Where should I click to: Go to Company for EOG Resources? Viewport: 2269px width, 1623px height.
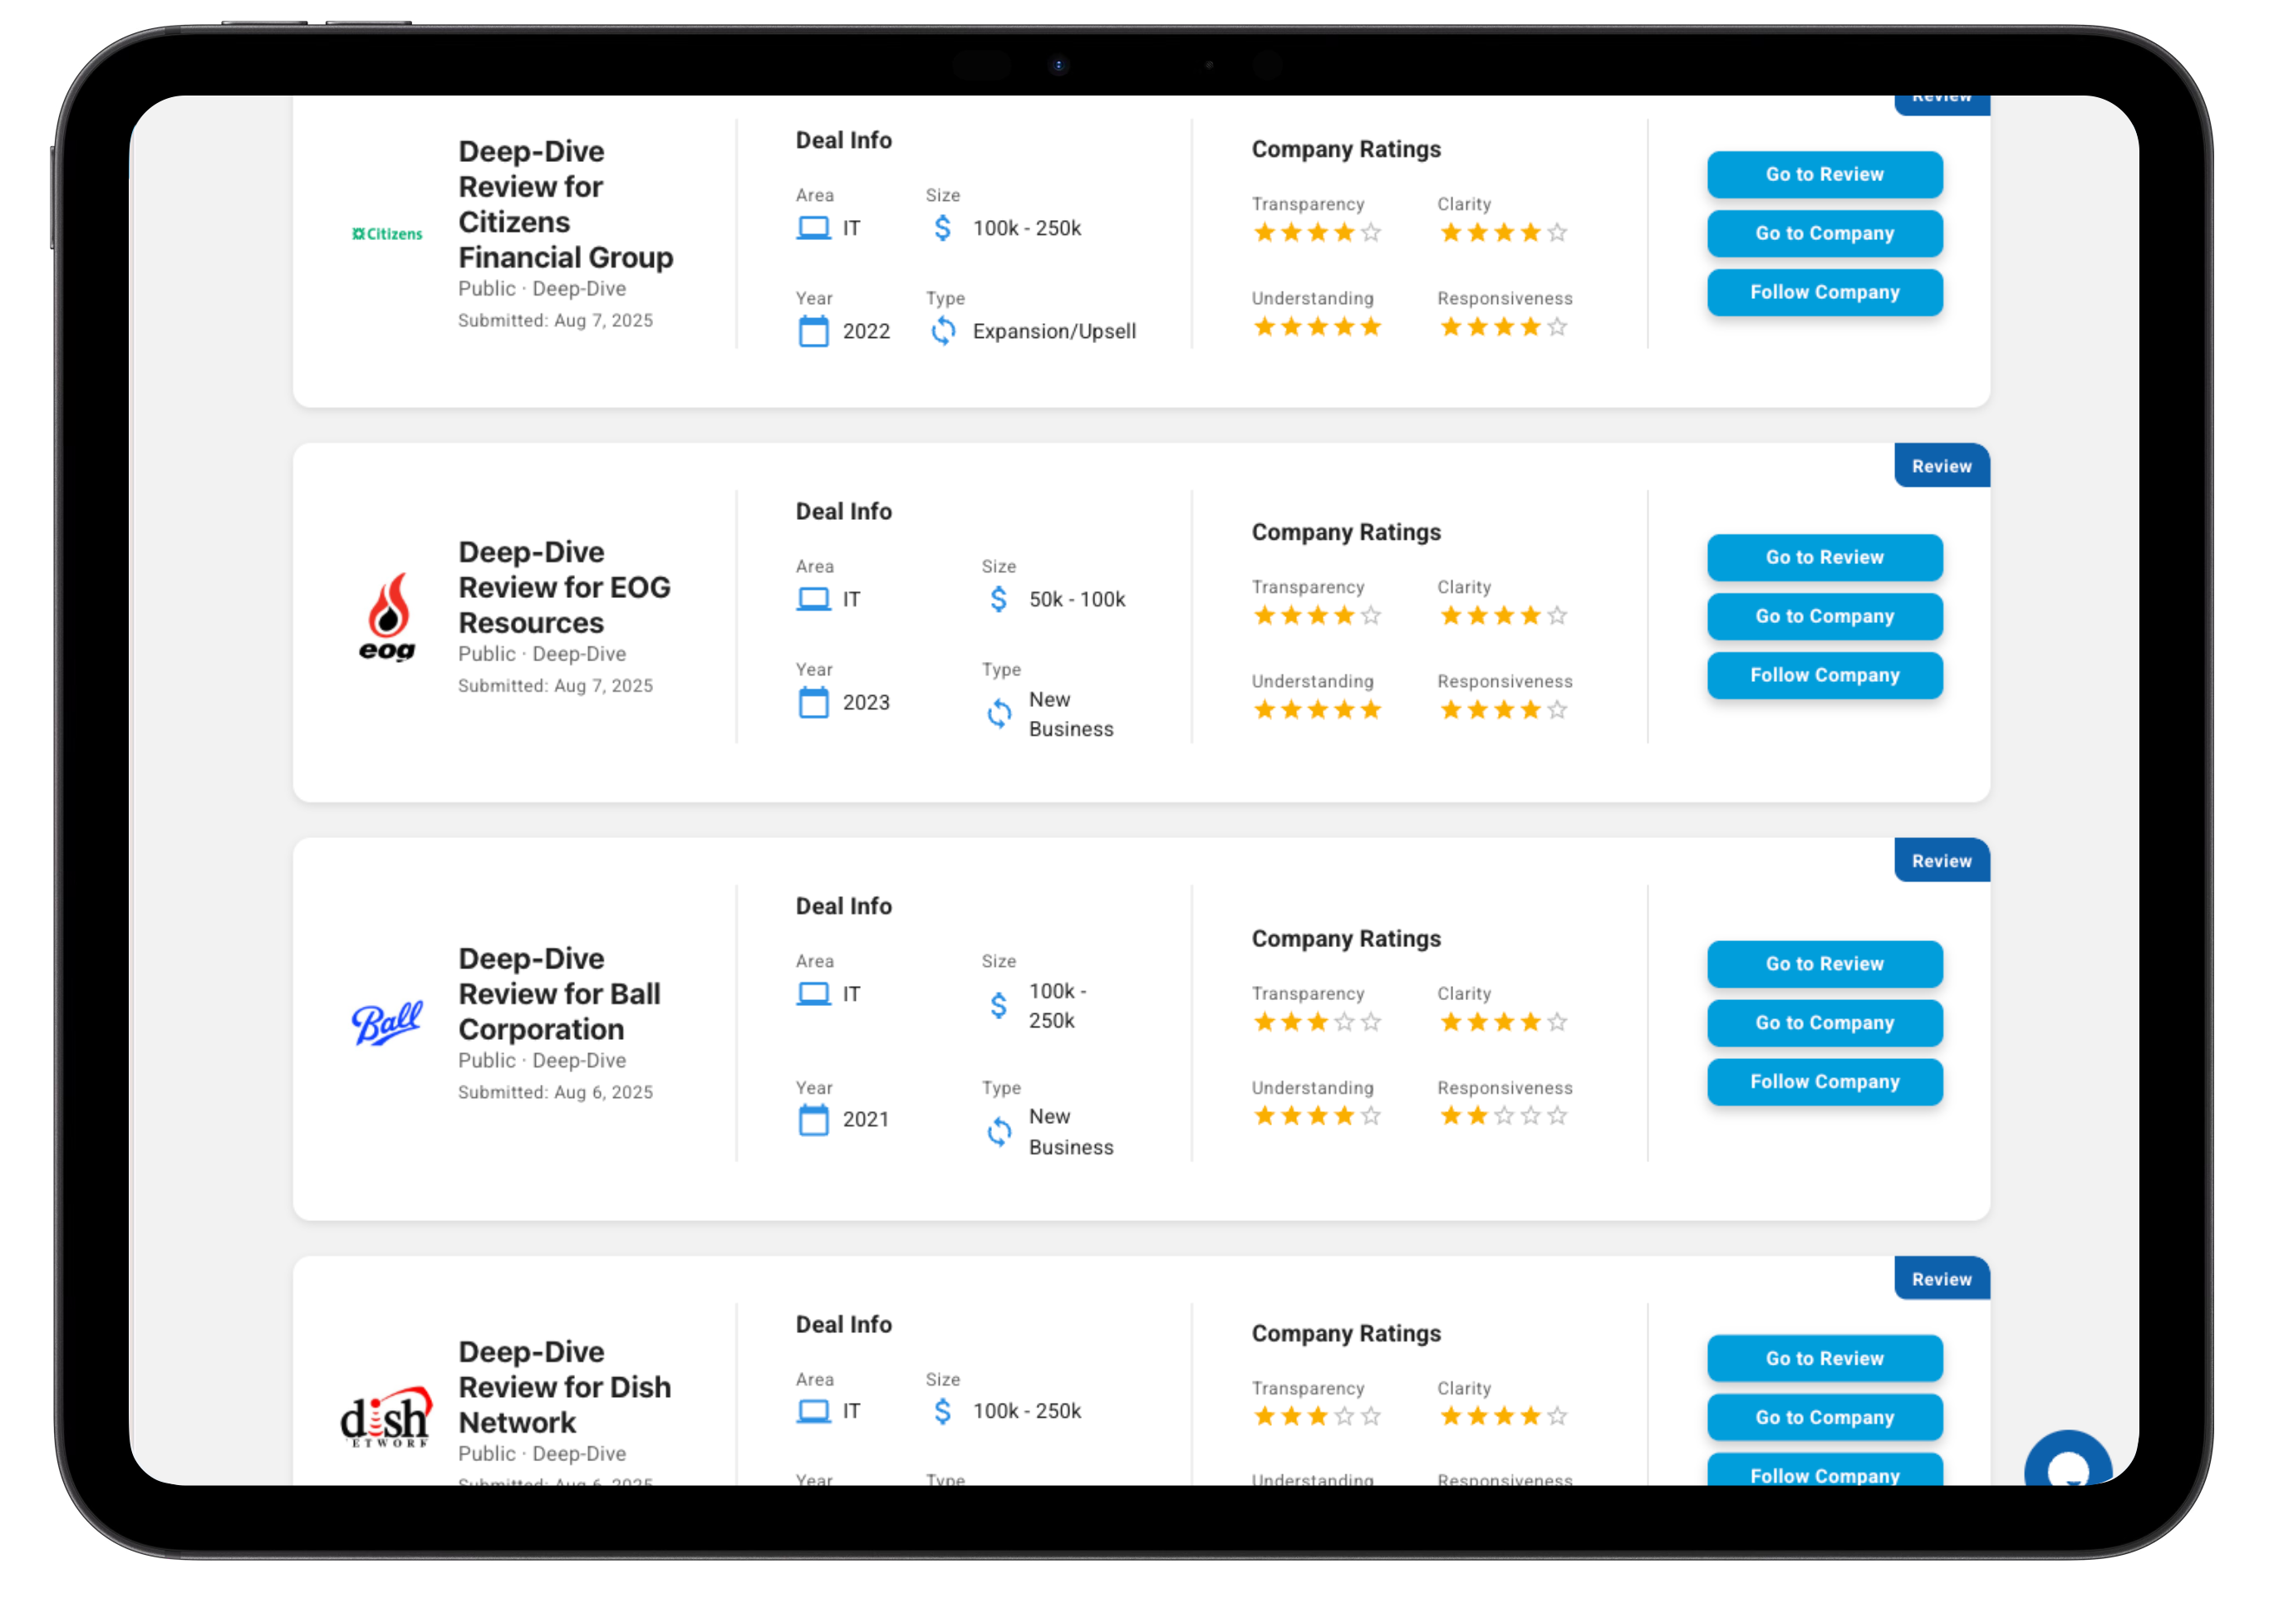click(x=1825, y=616)
